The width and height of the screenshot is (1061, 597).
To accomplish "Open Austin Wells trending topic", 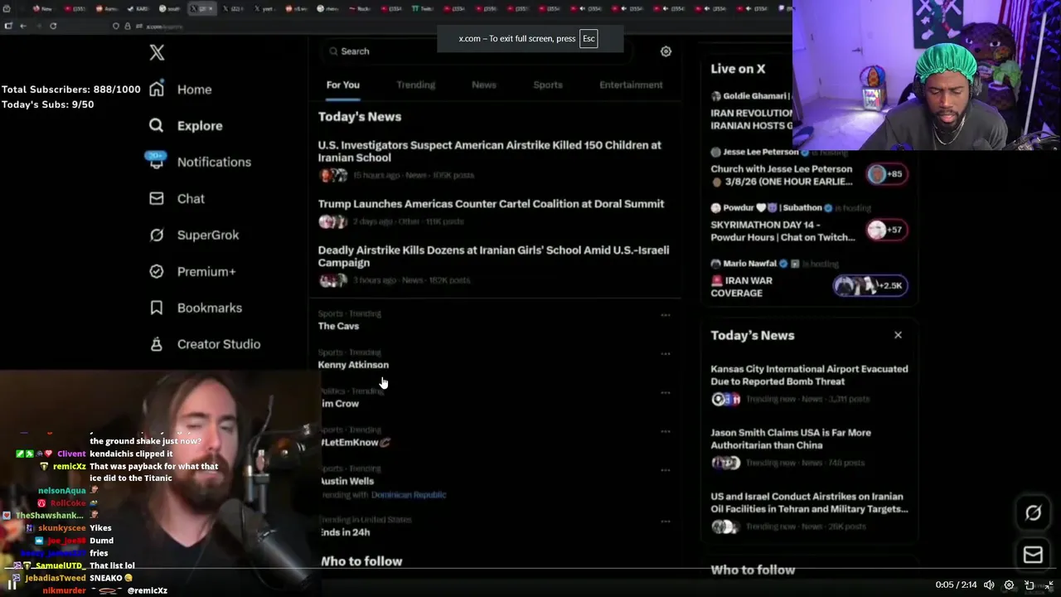I will 347,481.
